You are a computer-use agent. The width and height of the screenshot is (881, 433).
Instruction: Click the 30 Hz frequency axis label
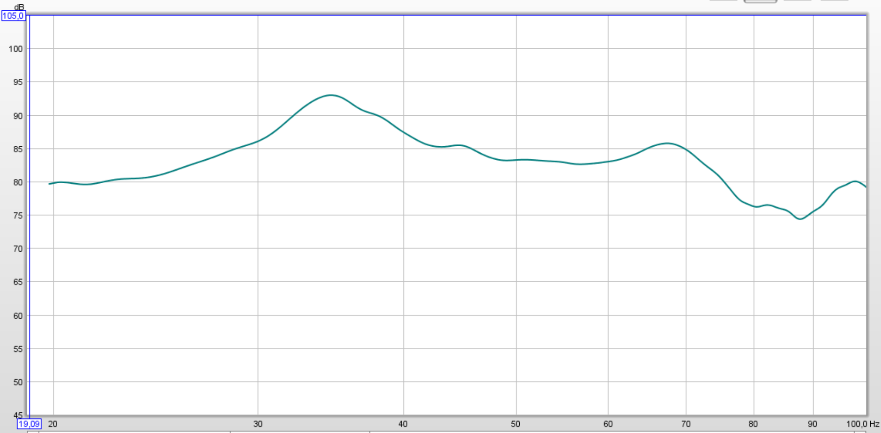[258, 424]
